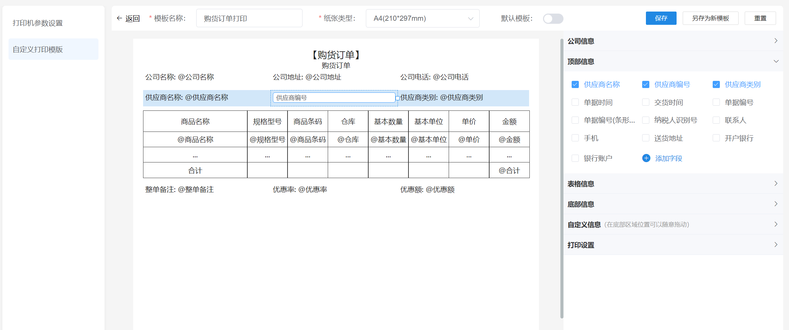Viewport: 789px width, 330px height.
Task: Expand the 公司信息 section
Action: [673, 41]
